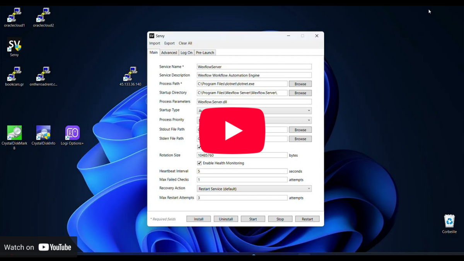Open the bookcars.gr remote shortcut

(14, 76)
